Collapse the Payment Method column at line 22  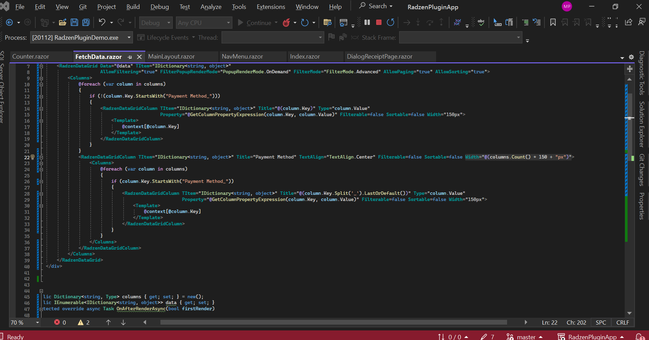click(x=41, y=157)
